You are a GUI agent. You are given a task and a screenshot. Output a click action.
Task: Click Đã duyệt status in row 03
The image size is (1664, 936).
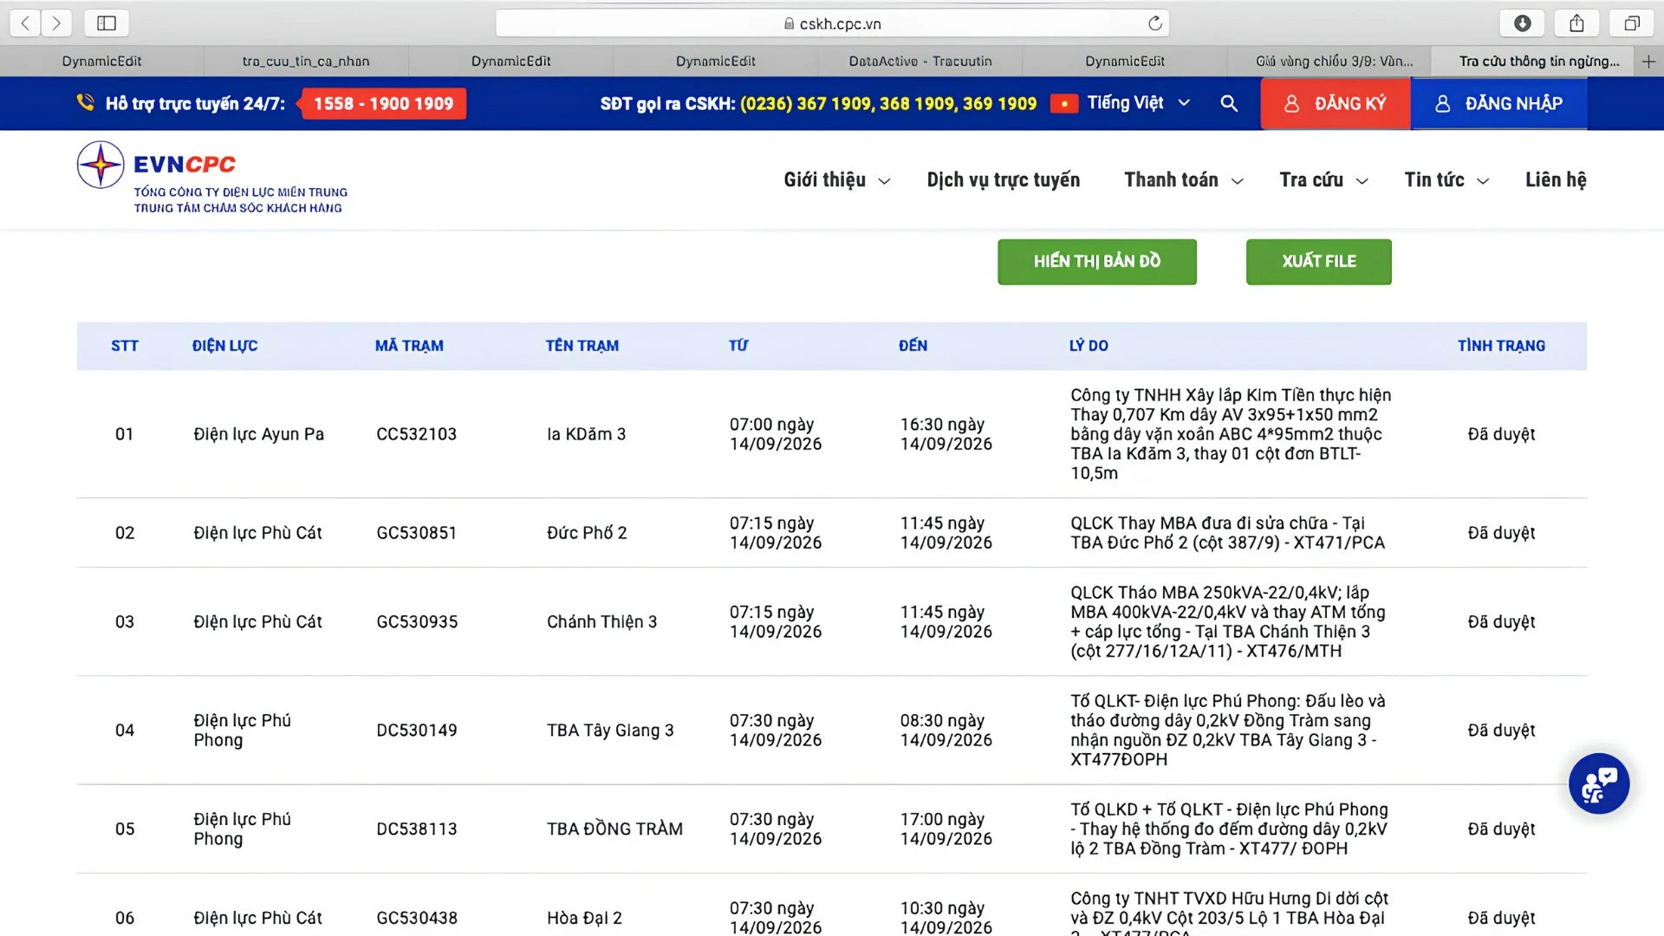tap(1501, 622)
